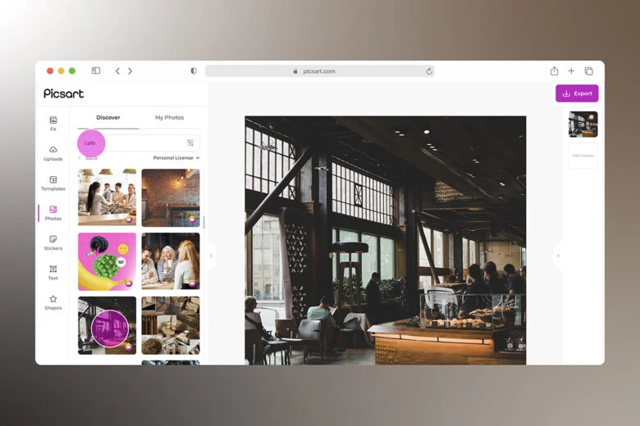Select the Text tool
The image size is (640, 426).
pos(53,272)
